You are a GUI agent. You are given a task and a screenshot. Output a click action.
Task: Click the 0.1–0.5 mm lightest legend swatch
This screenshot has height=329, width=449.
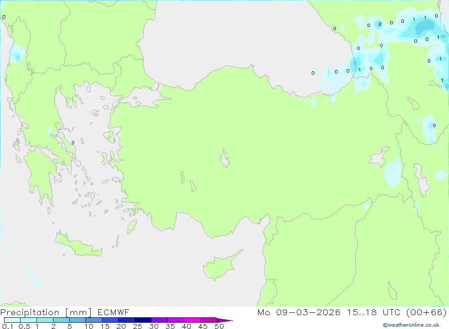tap(12, 320)
